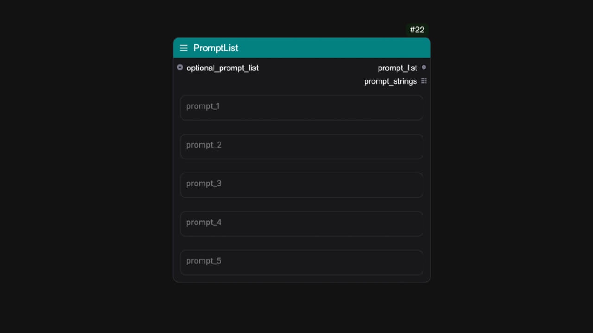Click the PromptList node title text
The width and height of the screenshot is (593, 333).
pos(215,48)
